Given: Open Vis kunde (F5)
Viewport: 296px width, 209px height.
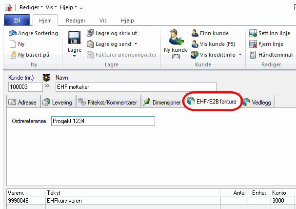Looking at the screenshot, I should click(217, 43).
